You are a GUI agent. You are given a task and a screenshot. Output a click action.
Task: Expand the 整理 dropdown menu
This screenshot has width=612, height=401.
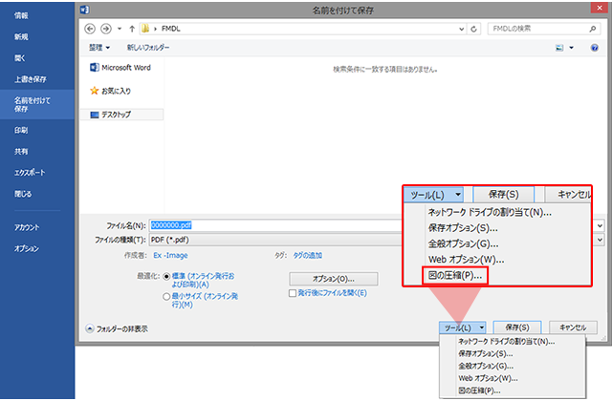click(99, 47)
